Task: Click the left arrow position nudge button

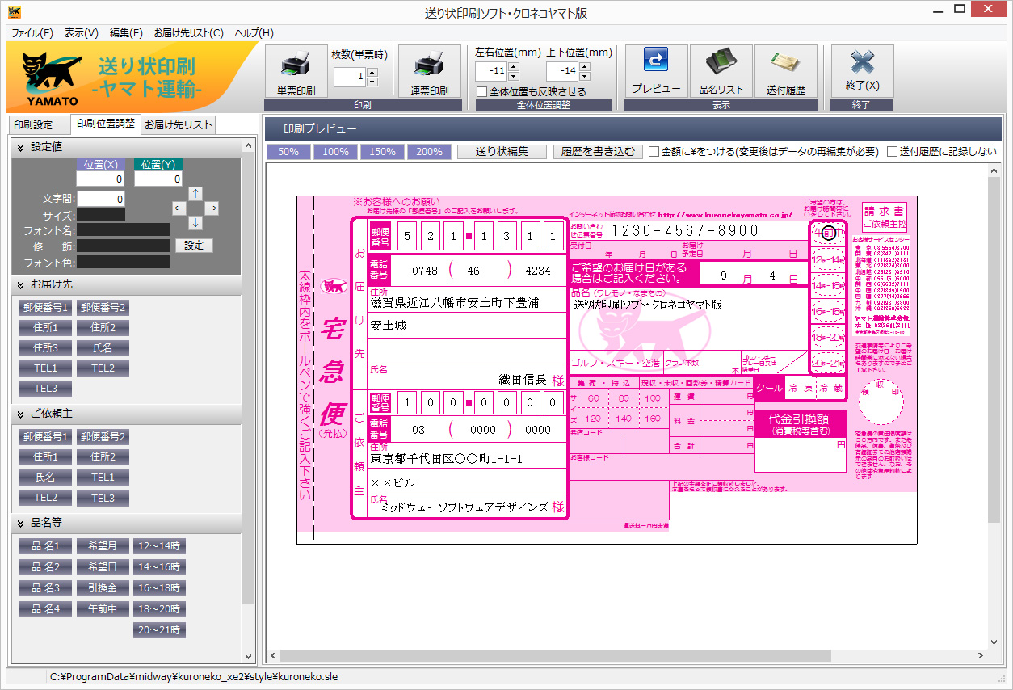Action: [x=179, y=208]
